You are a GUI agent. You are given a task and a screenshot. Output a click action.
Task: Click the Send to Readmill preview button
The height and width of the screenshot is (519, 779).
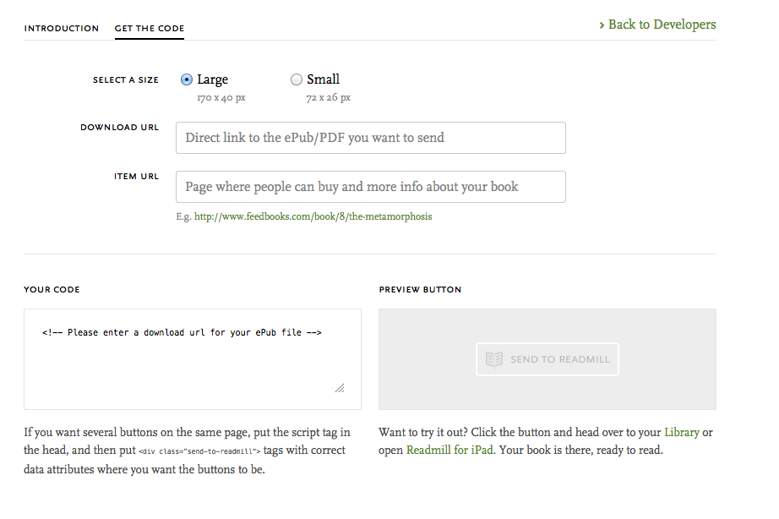click(x=547, y=359)
